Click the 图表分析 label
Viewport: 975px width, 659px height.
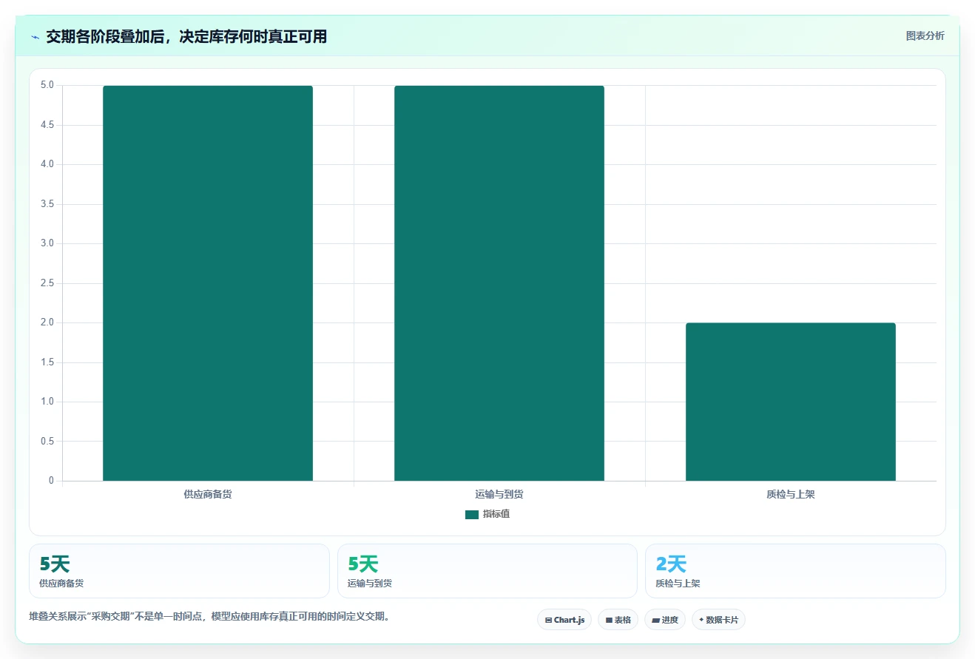coord(925,36)
